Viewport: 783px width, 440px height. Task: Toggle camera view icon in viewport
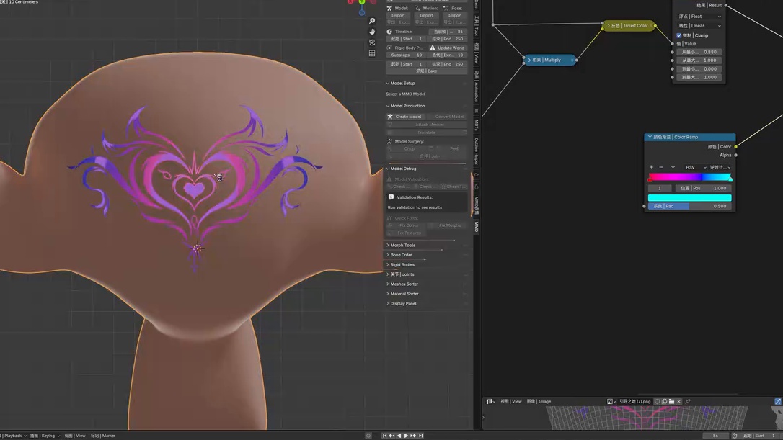click(372, 42)
